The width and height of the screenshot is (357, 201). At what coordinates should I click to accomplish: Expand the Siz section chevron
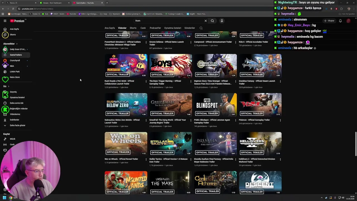[x=9, y=86]
